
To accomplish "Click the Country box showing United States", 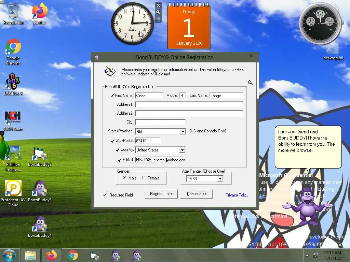I will [157, 150].
